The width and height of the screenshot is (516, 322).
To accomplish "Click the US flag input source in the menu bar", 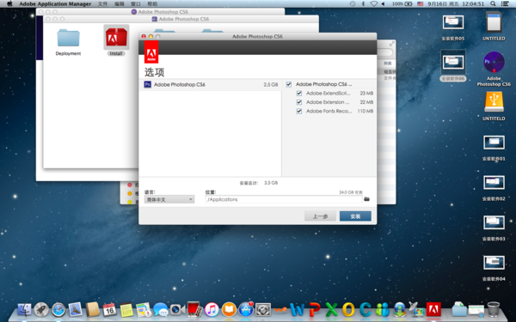I will 420,4.
